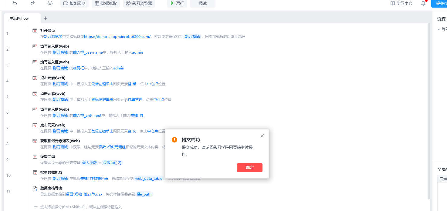Click 短袖T恤 input value in step 6
The height and width of the screenshot is (211, 447).
click(x=137, y=116)
